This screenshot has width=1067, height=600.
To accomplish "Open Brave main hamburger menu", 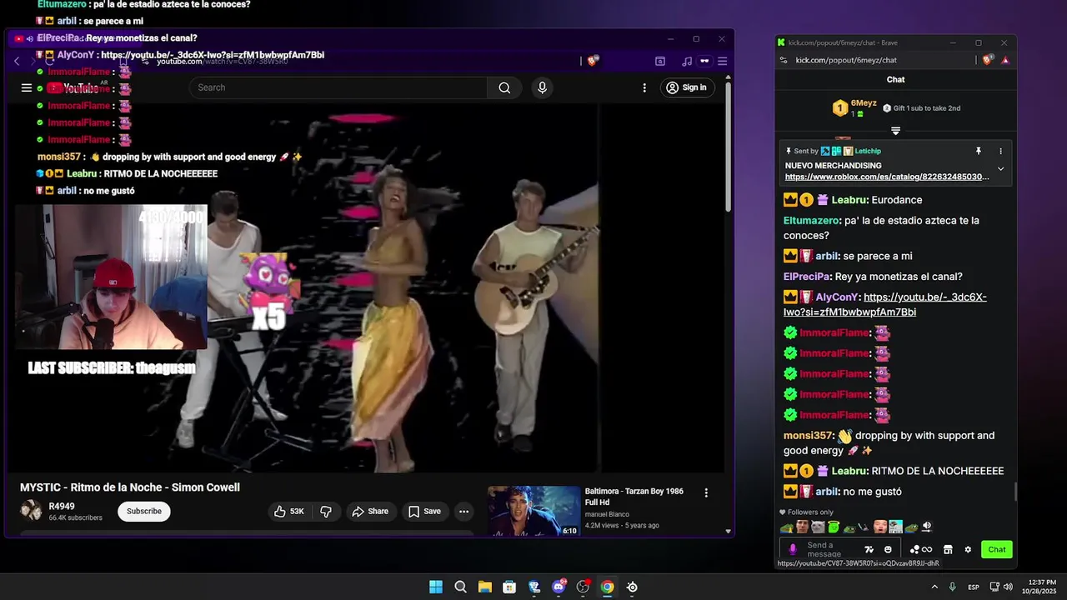I will (x=722, y=61).
